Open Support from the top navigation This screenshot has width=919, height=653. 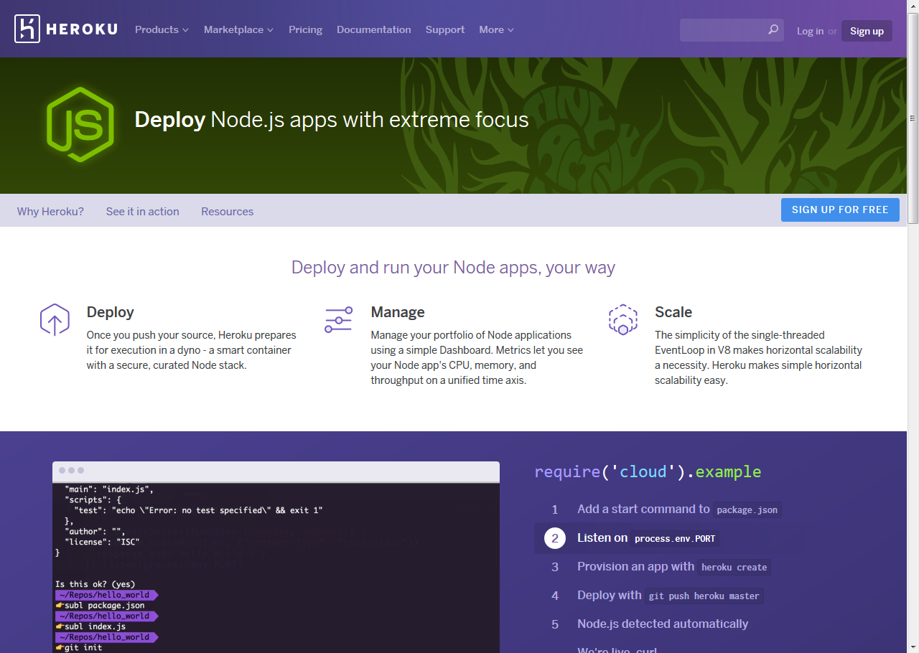pos(445,29)
